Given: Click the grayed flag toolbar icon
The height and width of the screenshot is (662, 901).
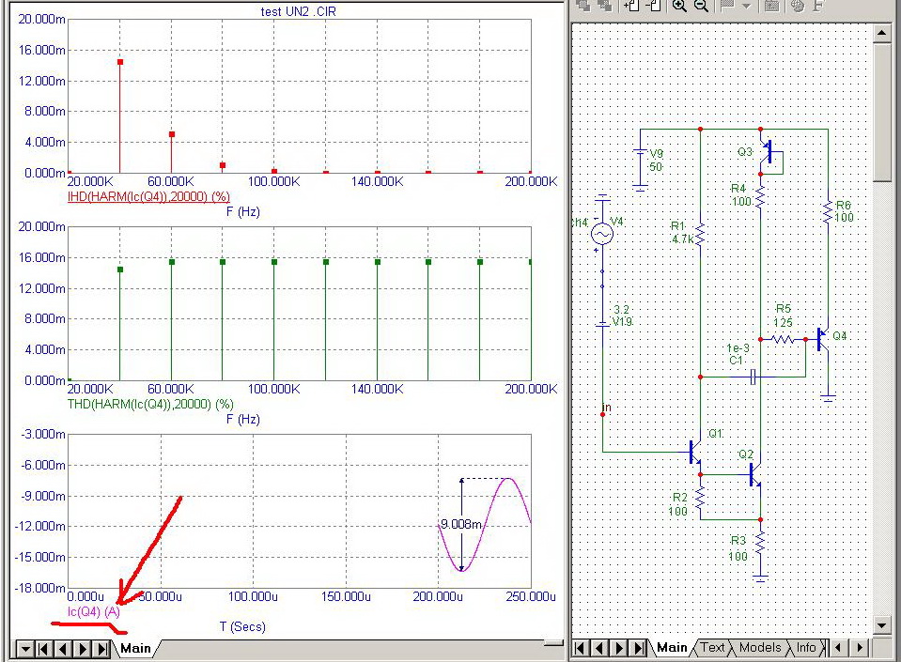Looking at the screenshot, I should tap(727, 6).
